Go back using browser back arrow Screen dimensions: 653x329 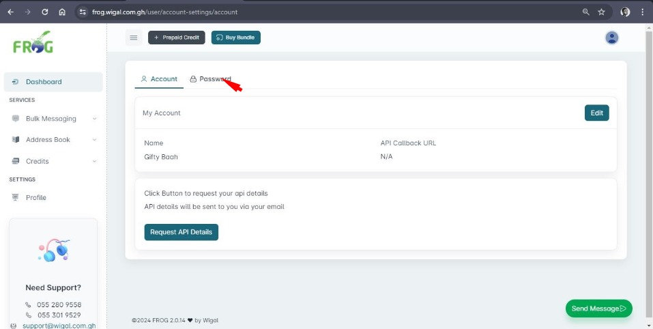click(10, 12)
